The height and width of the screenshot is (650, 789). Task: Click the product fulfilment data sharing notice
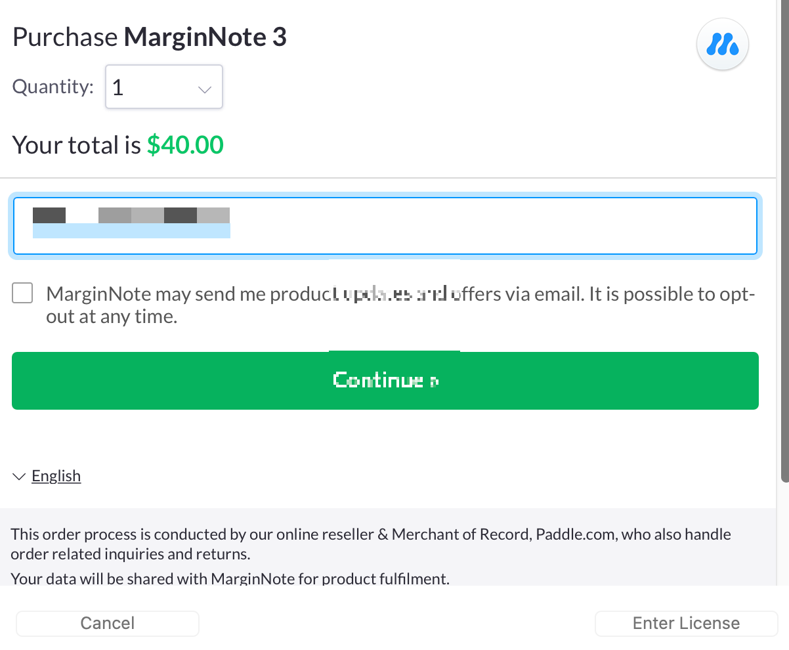point(230,579)
